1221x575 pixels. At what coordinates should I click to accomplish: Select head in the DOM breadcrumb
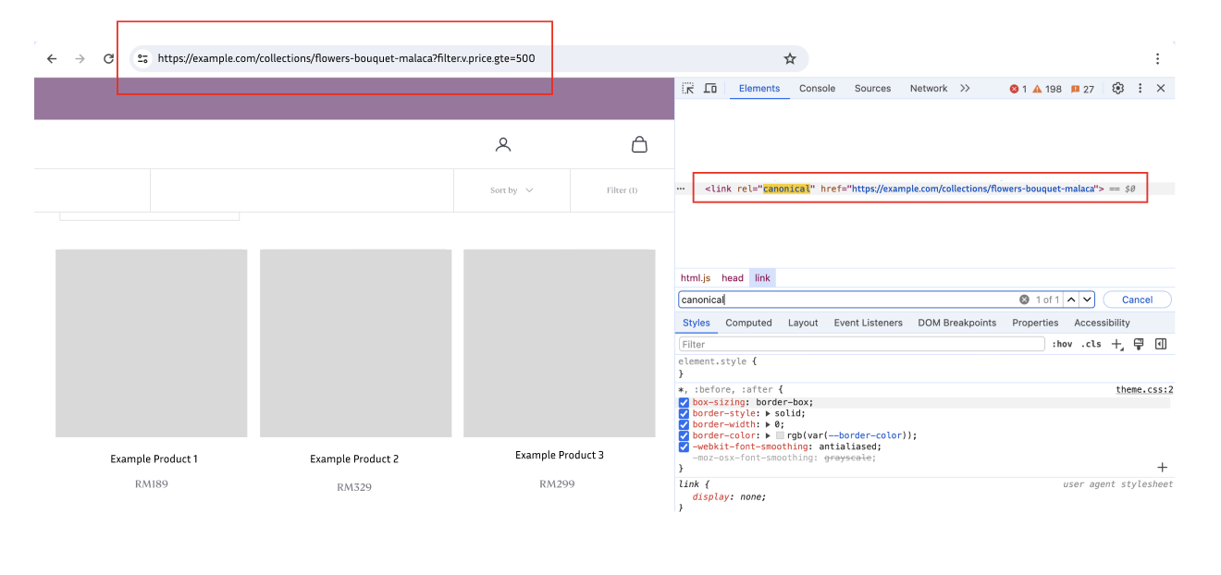pyautogui.click(x=733, y=278)
